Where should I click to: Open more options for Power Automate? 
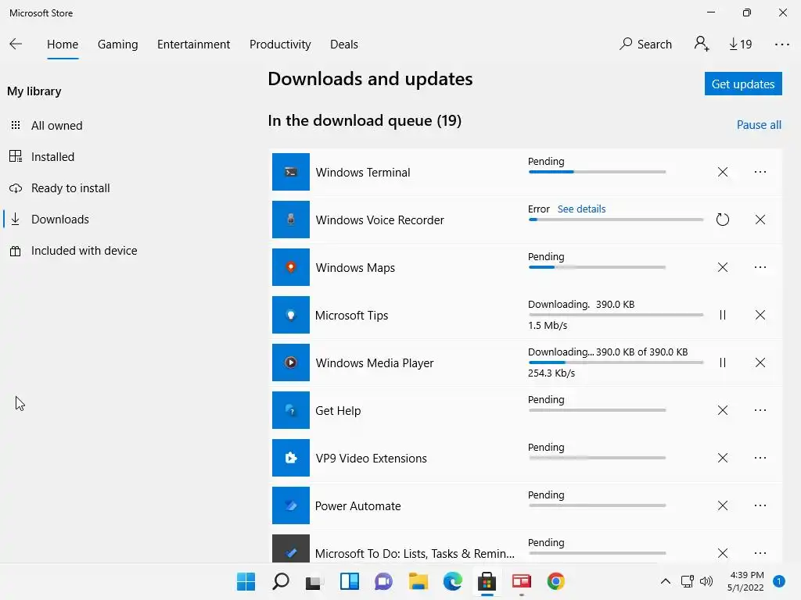tap(760, 505)
